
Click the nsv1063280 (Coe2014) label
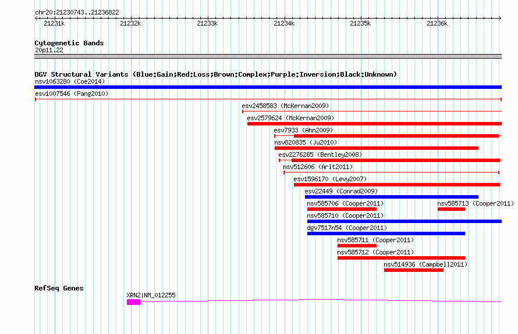click(x=70, y=81)
